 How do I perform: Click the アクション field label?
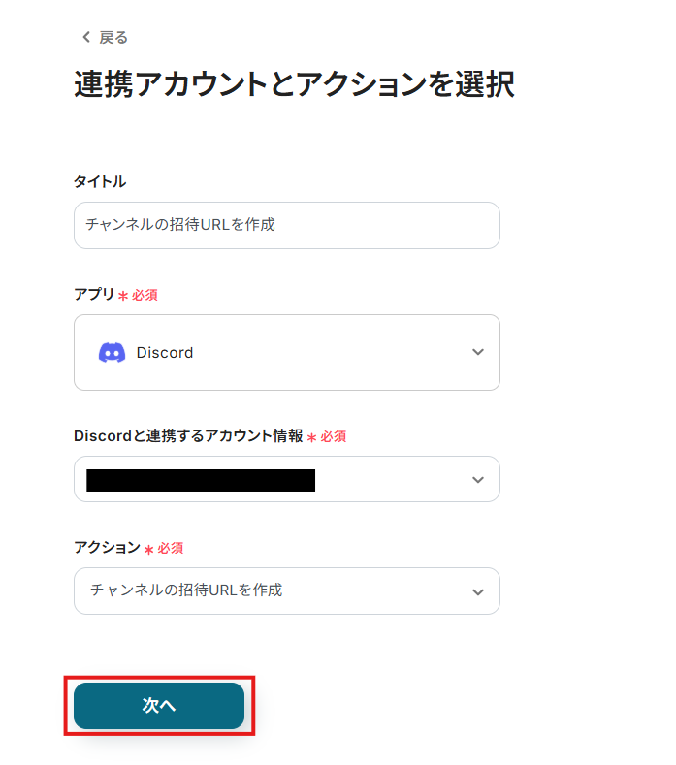pyautogui.click(x=107, y=548)
